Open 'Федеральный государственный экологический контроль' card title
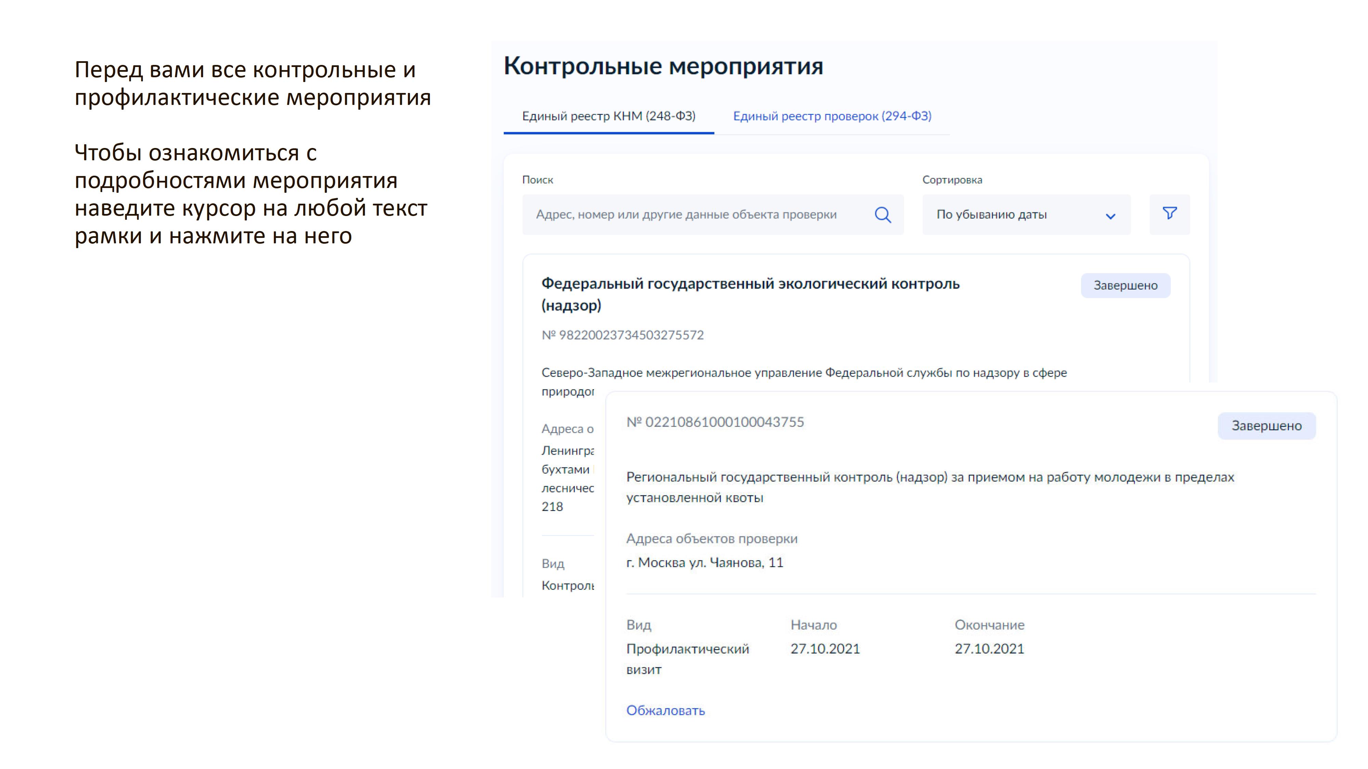1368x769 pixels. [x=750, y=295]
